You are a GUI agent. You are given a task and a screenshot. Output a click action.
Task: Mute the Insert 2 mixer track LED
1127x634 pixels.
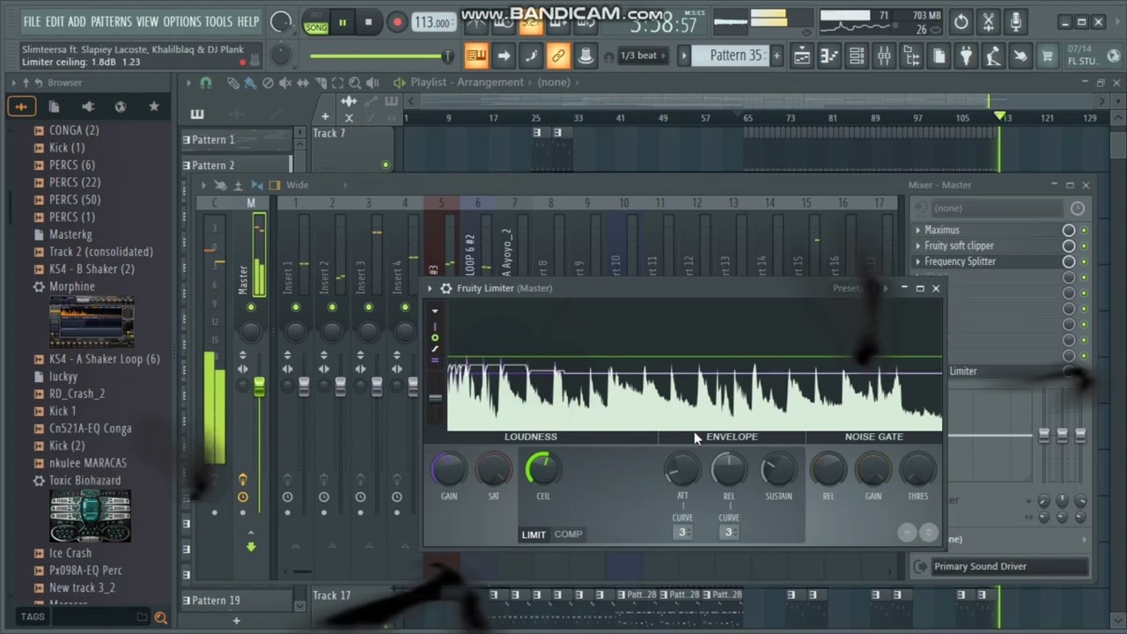pyautogui.click(x=332, y=307)
